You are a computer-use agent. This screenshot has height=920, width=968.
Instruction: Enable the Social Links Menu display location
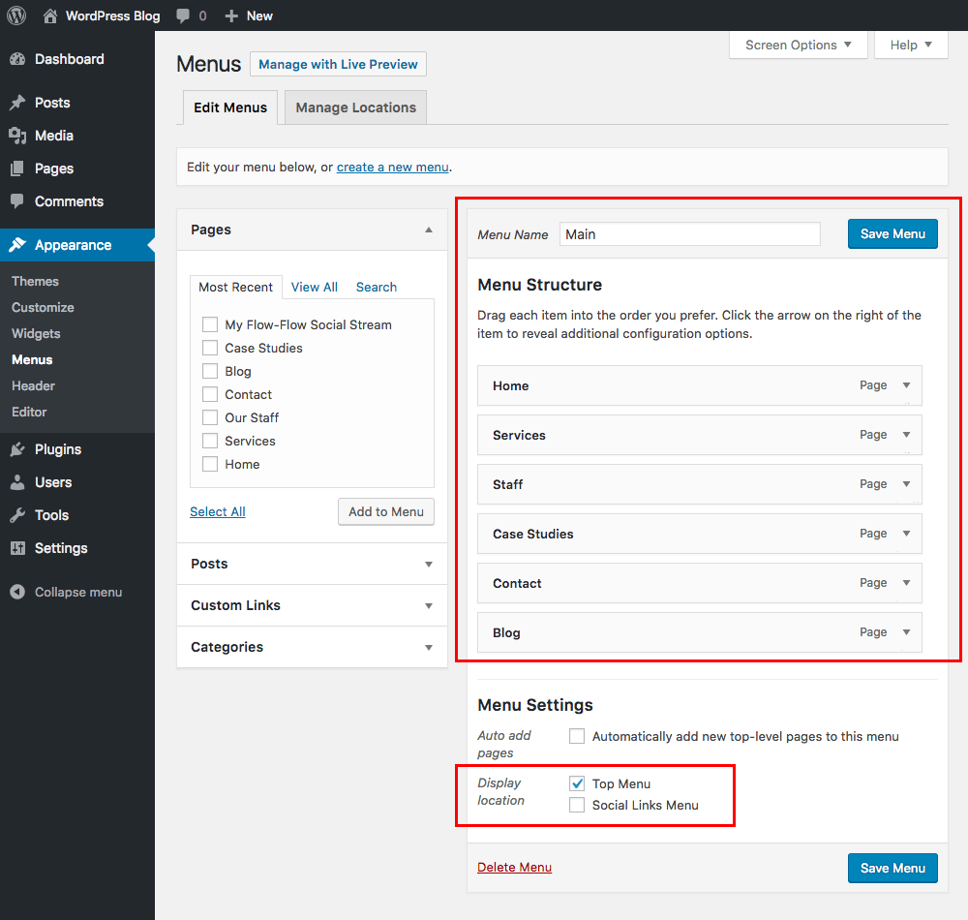(577, 805)
